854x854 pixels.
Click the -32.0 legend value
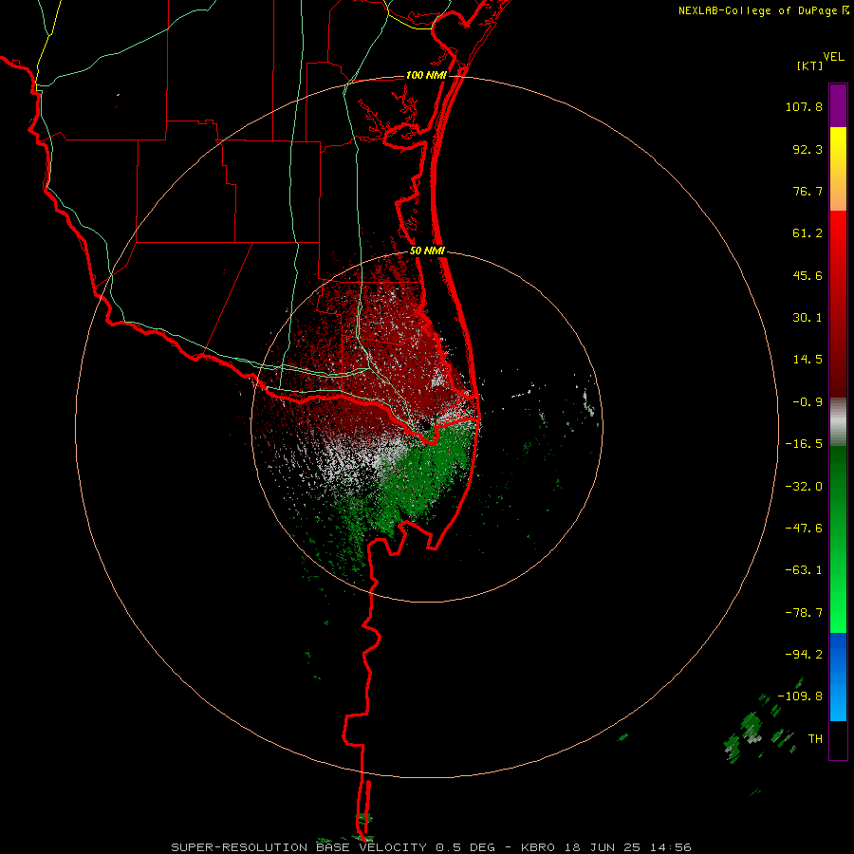[x=804, y=487]
